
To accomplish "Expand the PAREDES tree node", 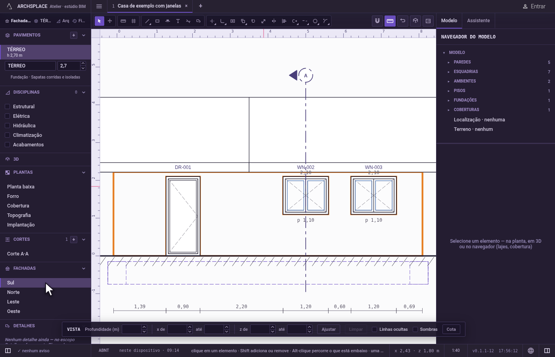I will pyautogui.click(x=449, y=62).
